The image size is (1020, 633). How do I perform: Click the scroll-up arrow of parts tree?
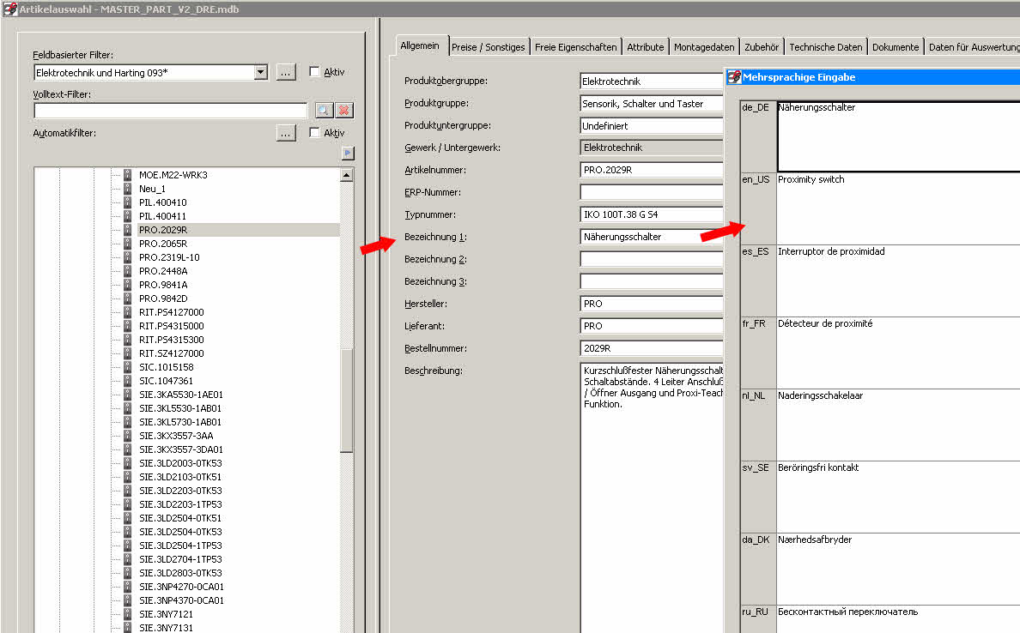point(347,175)
